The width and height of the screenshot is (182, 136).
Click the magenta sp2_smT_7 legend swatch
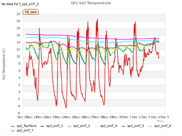13,131
